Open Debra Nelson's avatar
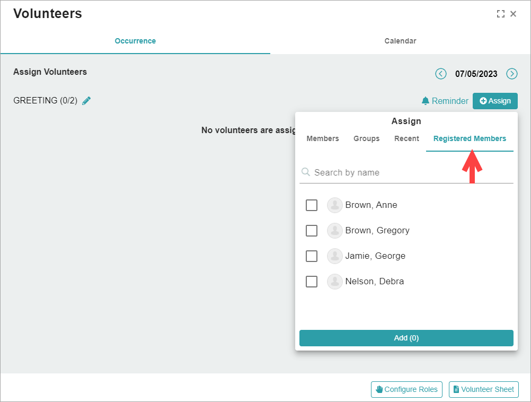The width and height of the screenshot is (531, 402). click(334, 281)
